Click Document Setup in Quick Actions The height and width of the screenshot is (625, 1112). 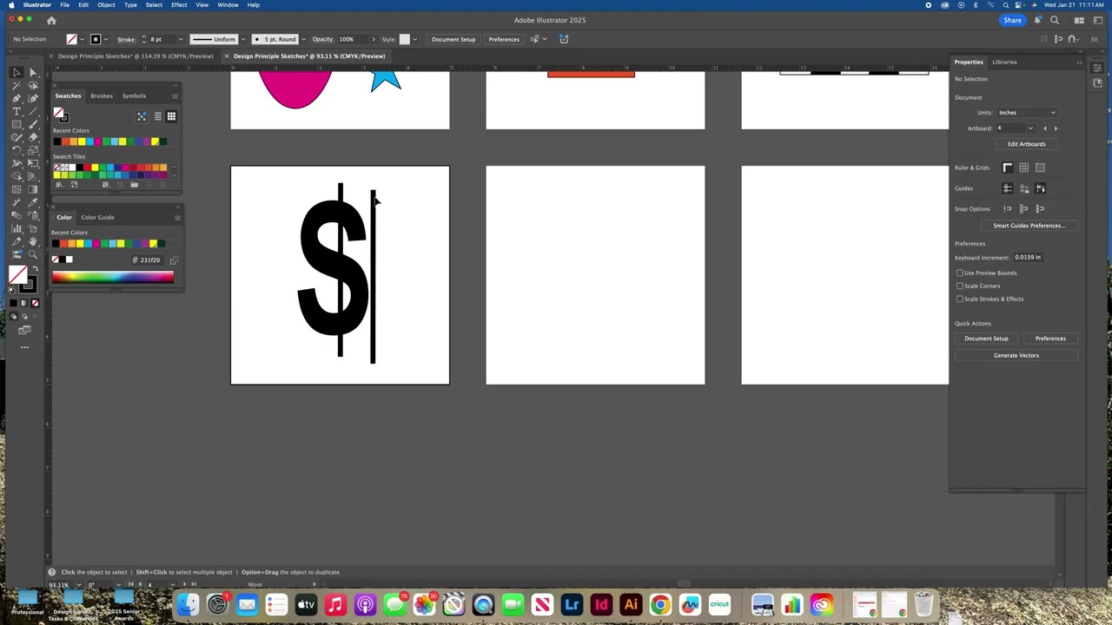pyautogui.click(x=986, y=339)
